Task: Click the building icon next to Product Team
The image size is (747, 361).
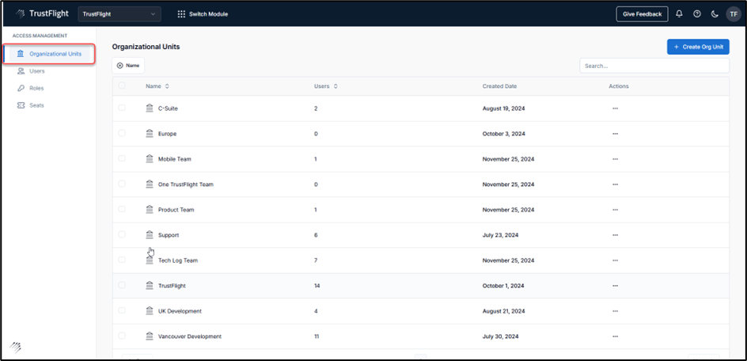Action: click(x=150, y=209)
